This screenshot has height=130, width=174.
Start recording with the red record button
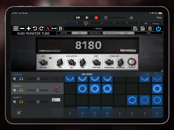96,18
